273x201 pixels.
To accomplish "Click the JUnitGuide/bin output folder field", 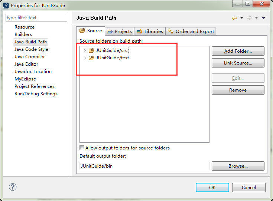I will [144, 166].
